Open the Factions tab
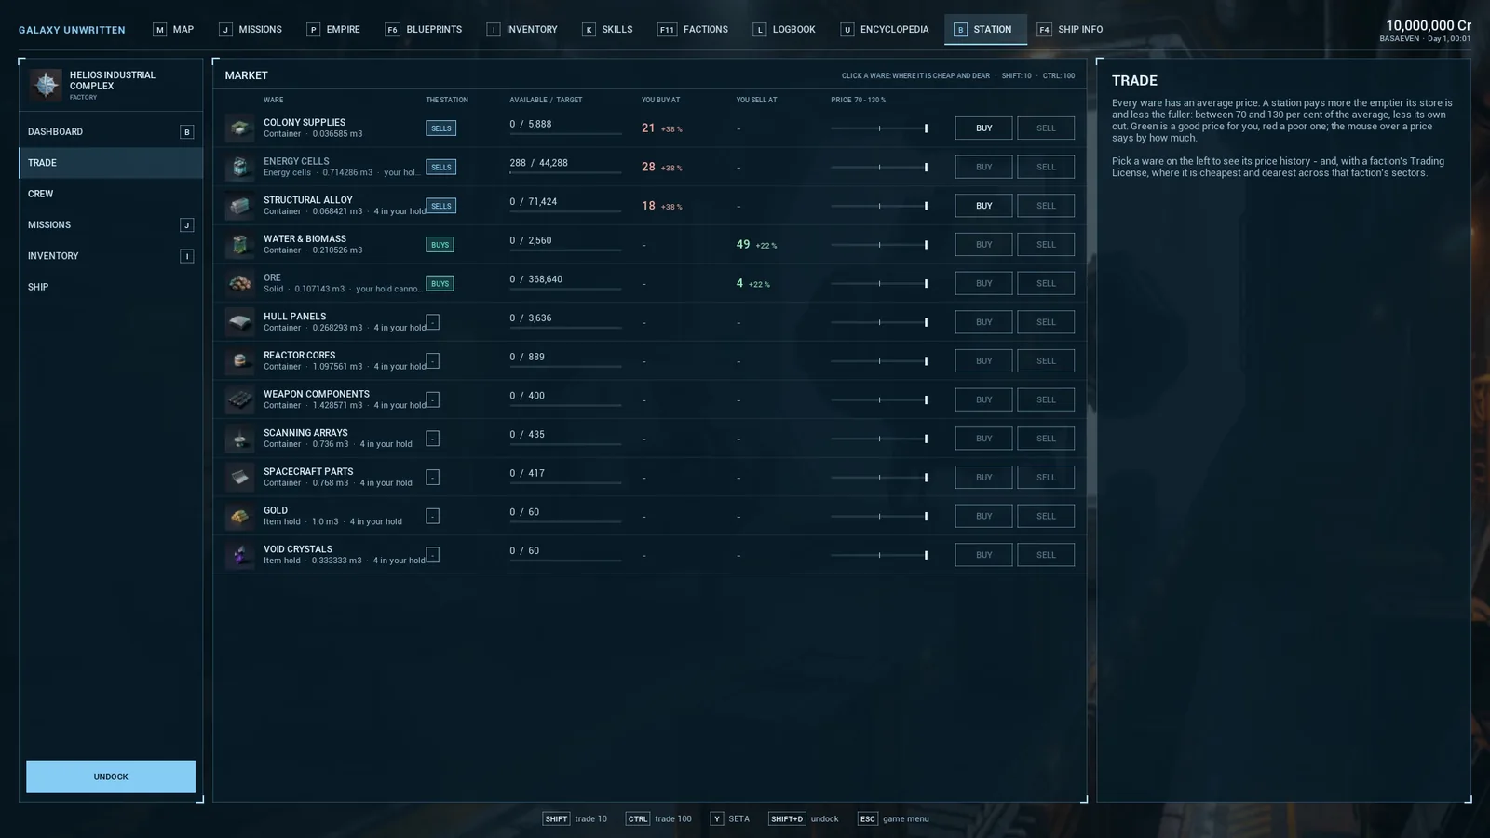 click(x=693, y=30)
